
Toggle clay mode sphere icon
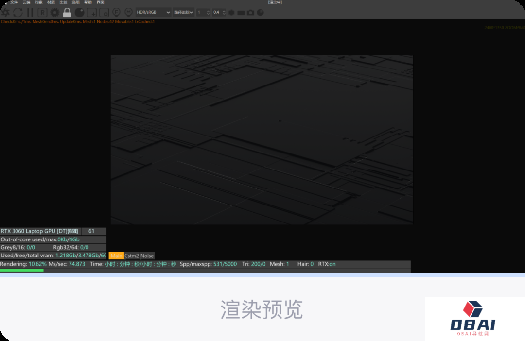79,12
